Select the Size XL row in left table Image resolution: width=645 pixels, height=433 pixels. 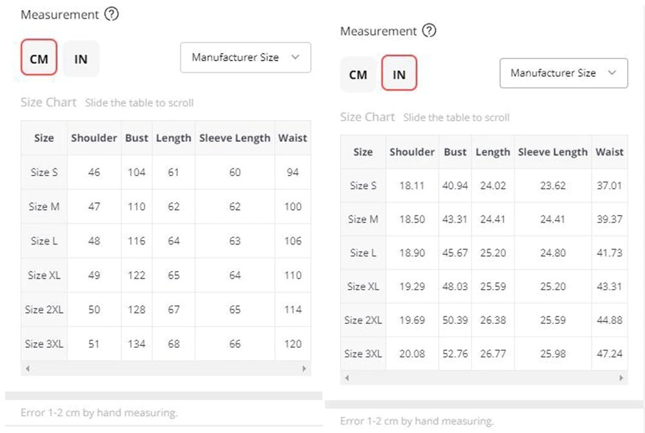coord(44,275)
